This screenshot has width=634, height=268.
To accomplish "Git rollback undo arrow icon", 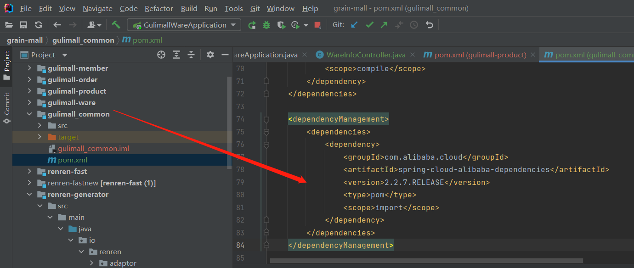I will click(x=430, y=25).
